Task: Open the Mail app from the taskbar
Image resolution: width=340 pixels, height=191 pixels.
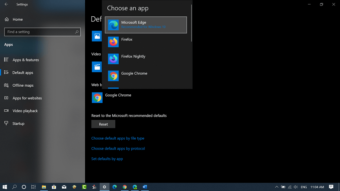Action: [x=64, y=187]
